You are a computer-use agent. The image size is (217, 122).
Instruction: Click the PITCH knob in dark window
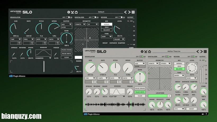[41, 29]
